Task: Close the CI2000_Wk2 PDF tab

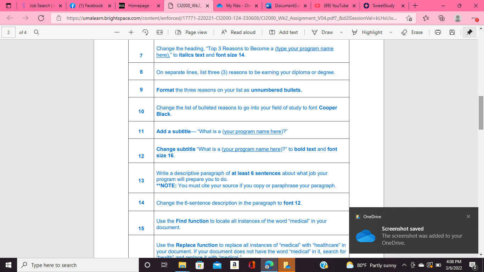Action: click(x=207, y=6)
